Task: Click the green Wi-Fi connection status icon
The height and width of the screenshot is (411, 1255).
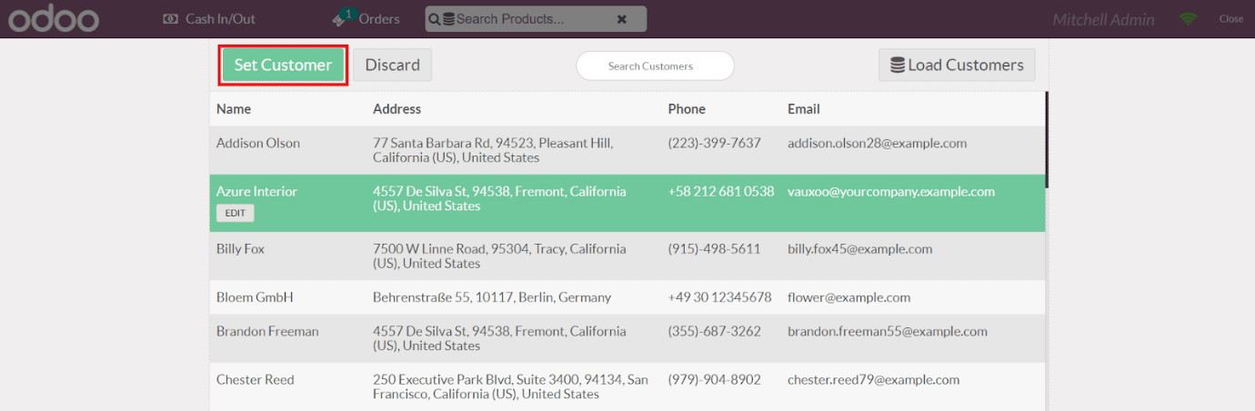Action: point(1188,18)
